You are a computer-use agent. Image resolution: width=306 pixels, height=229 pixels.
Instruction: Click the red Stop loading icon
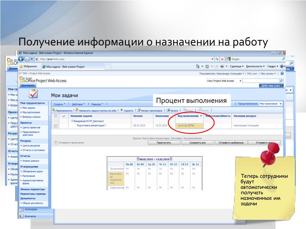[x=222, y=59]
